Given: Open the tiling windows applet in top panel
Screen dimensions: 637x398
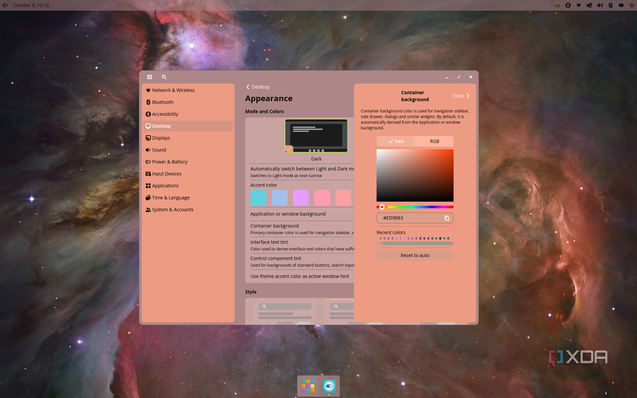Looking at the screenshot, I should click(x=589, y=5).
